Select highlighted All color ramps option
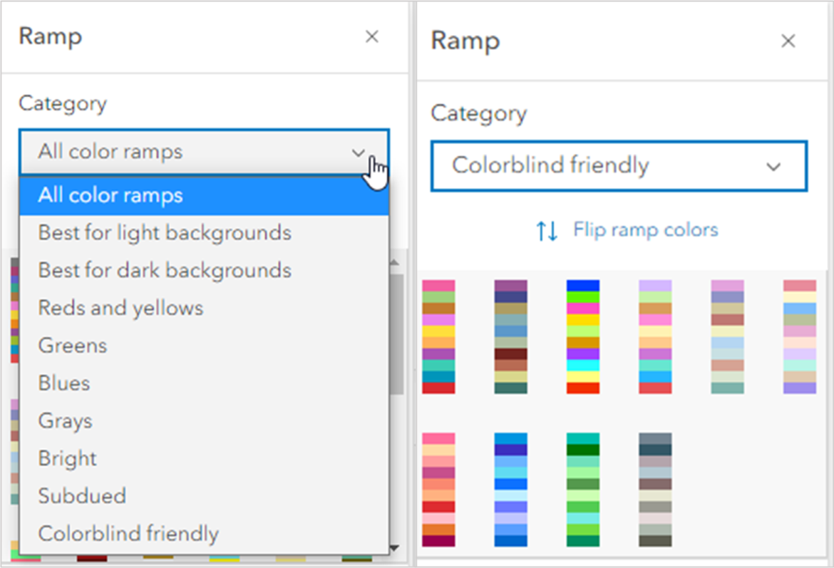 point(110,196)
